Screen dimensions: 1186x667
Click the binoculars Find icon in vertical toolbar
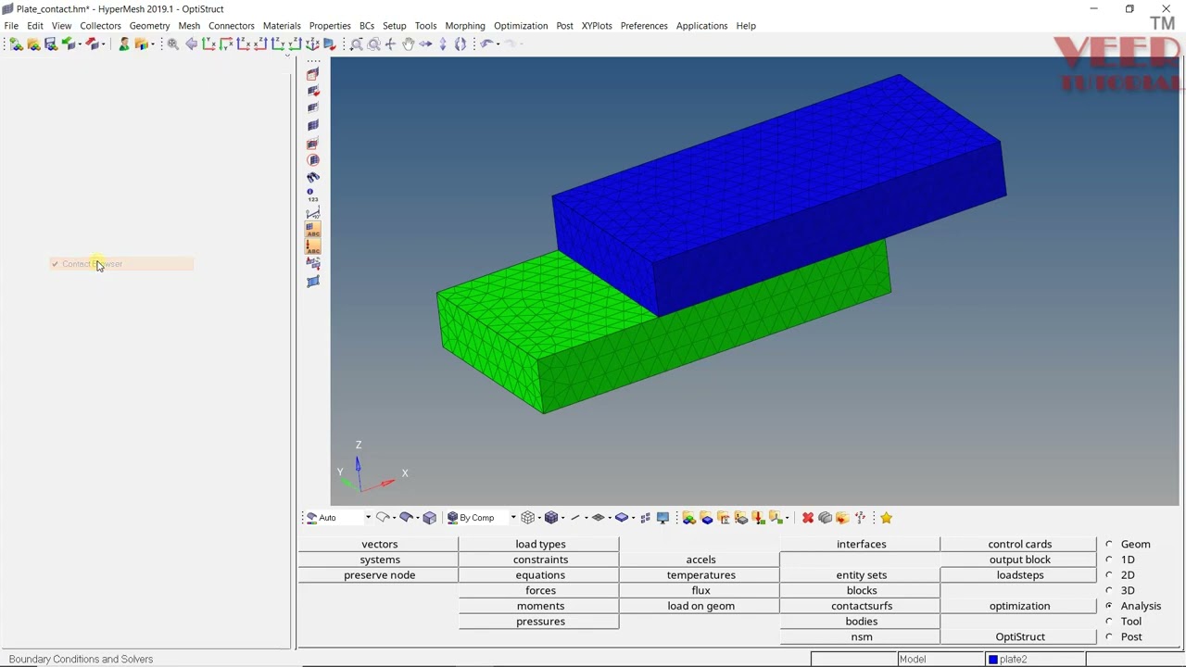pyautogui.click(x=313, y=177)
